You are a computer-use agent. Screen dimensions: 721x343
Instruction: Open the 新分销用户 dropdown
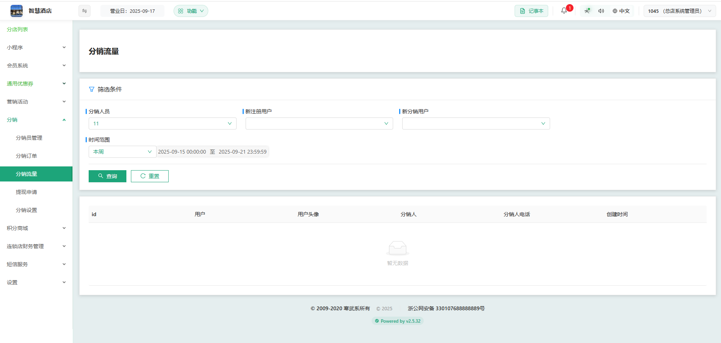(x=475, y=123)
